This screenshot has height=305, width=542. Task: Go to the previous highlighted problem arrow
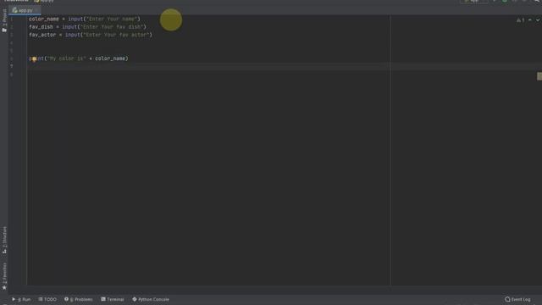point(530,20)
